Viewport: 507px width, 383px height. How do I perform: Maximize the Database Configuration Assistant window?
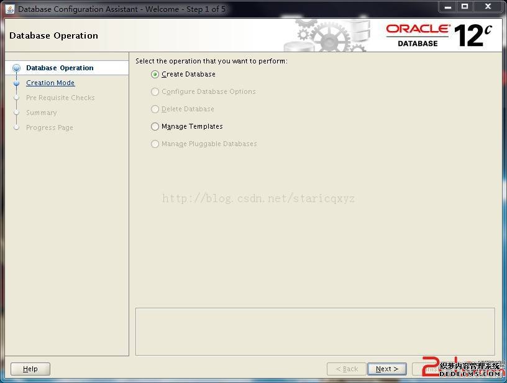(x=465, y=7)
